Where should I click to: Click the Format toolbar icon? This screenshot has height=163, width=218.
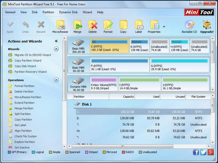click(x=108, y=25)
